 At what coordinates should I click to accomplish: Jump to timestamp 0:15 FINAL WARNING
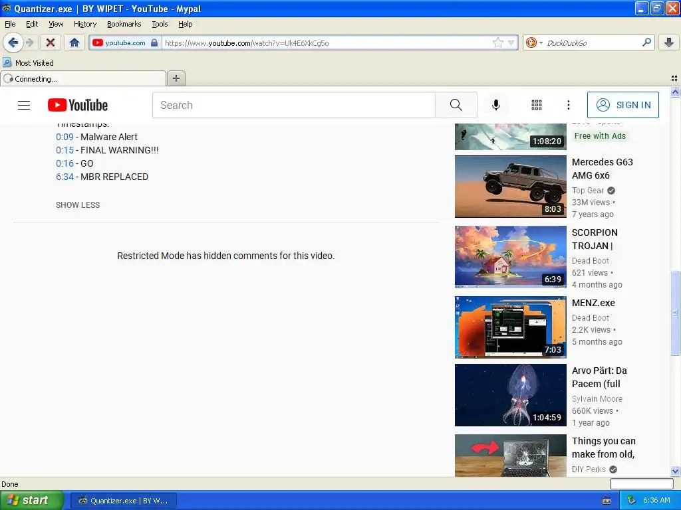[x=65, y=150]
